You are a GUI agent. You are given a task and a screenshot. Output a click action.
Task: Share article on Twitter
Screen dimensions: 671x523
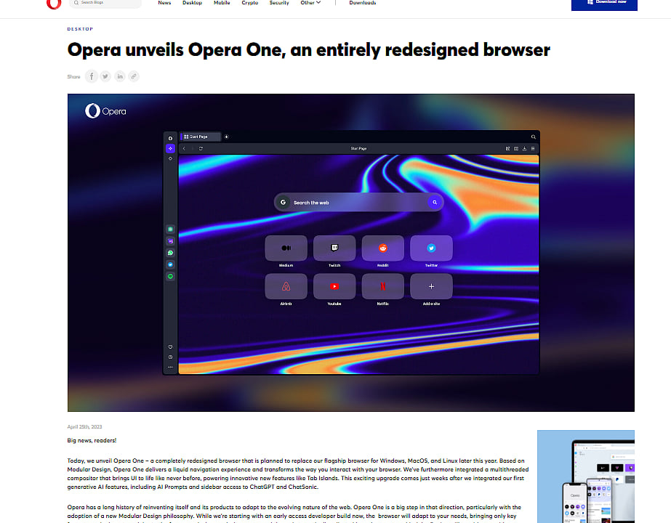tap(105, 76)
